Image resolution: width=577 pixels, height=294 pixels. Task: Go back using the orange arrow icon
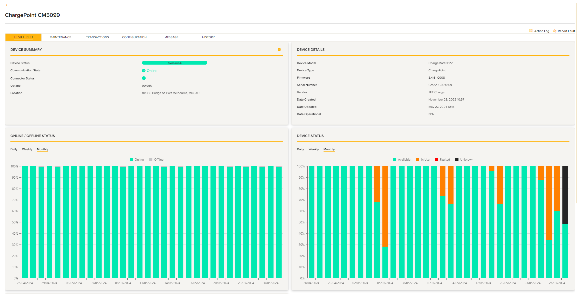pos(7,5)
